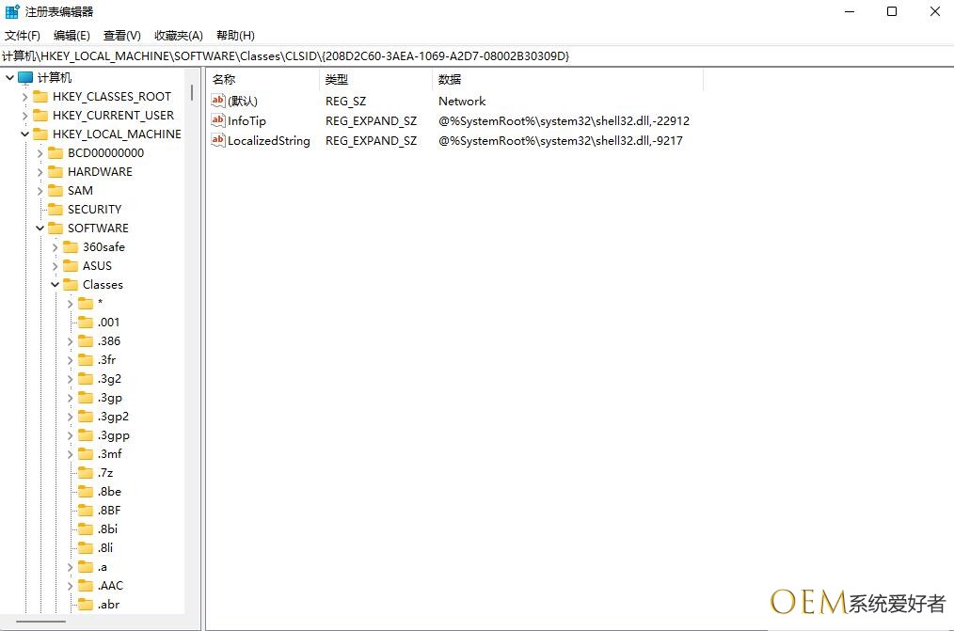Click the LocalizedString value icon
The width and height of the screenshot is (954, 631).
tap(218, 141)
